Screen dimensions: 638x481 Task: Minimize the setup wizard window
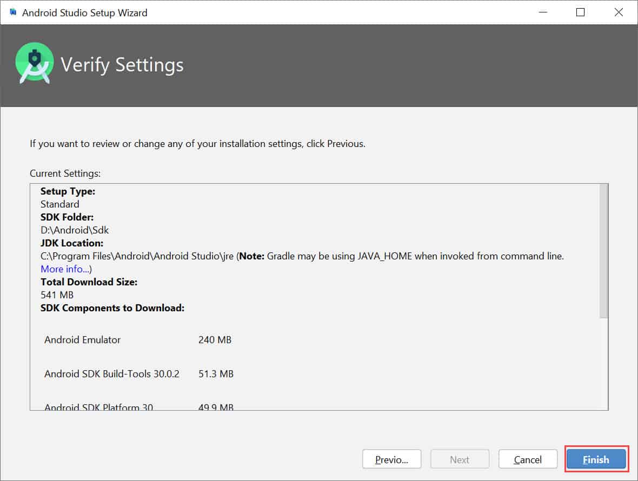pos(542,12)
